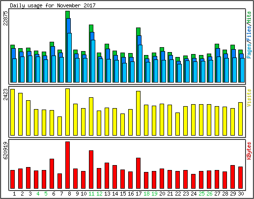Click the 2423 visits axis label
The height and width of the screenshot is (199, 254).
click(5, 94)
